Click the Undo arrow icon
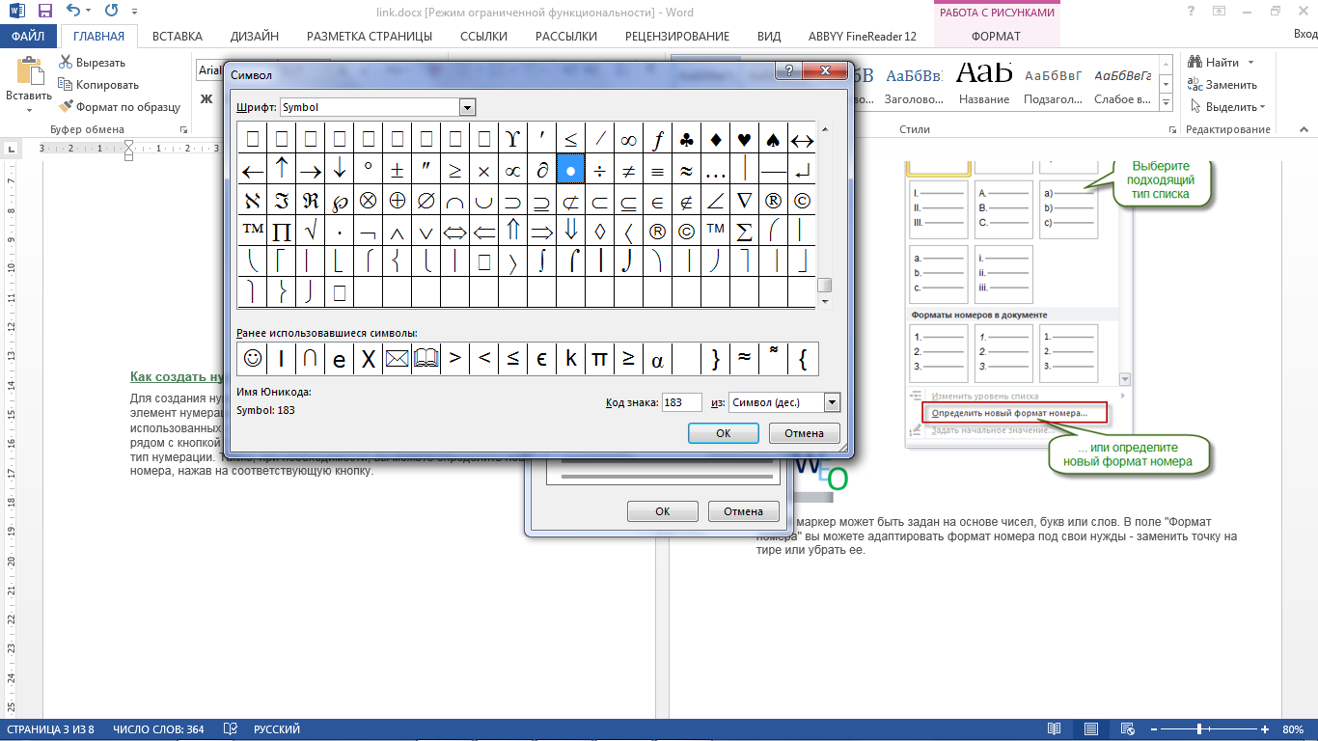The image size is (1318, 741). (75, 12)
